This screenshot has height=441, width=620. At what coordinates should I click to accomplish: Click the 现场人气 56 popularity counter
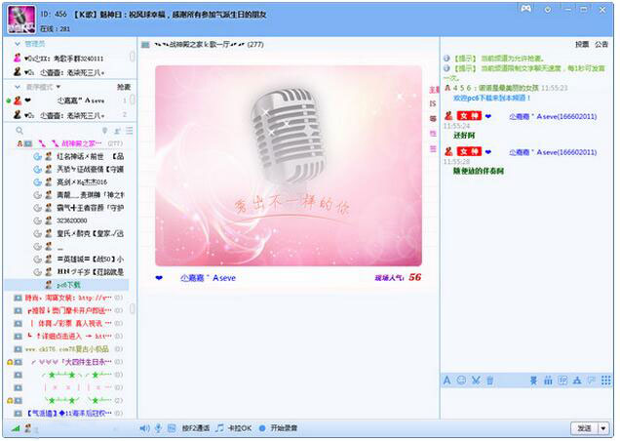pyautogui.click(x=398, y=277)
